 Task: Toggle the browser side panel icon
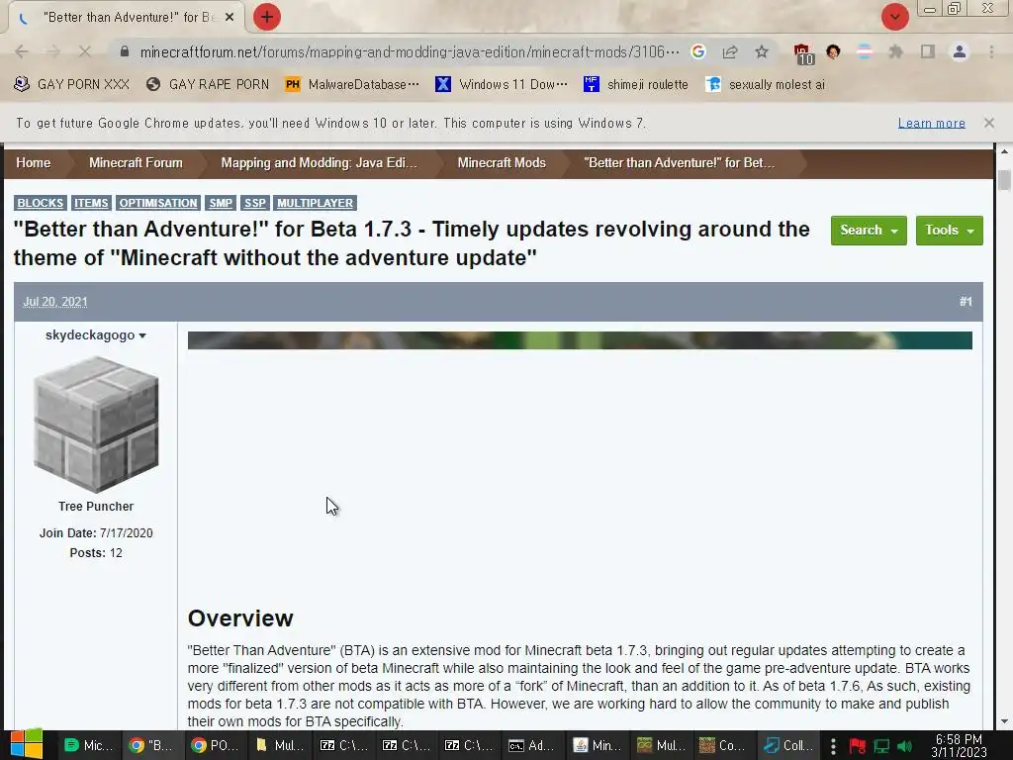[928, 51]
